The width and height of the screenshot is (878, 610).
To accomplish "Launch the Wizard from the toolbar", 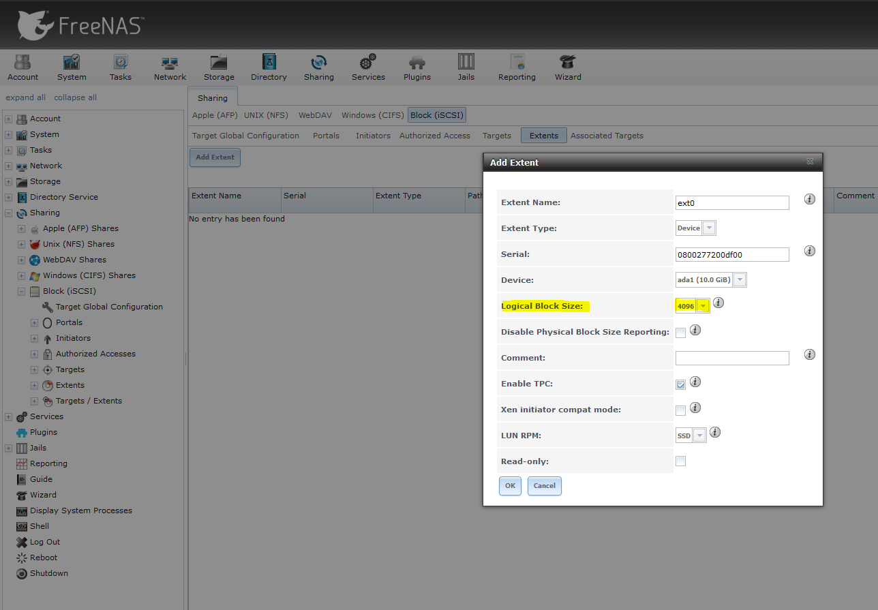I will (568, 68).
